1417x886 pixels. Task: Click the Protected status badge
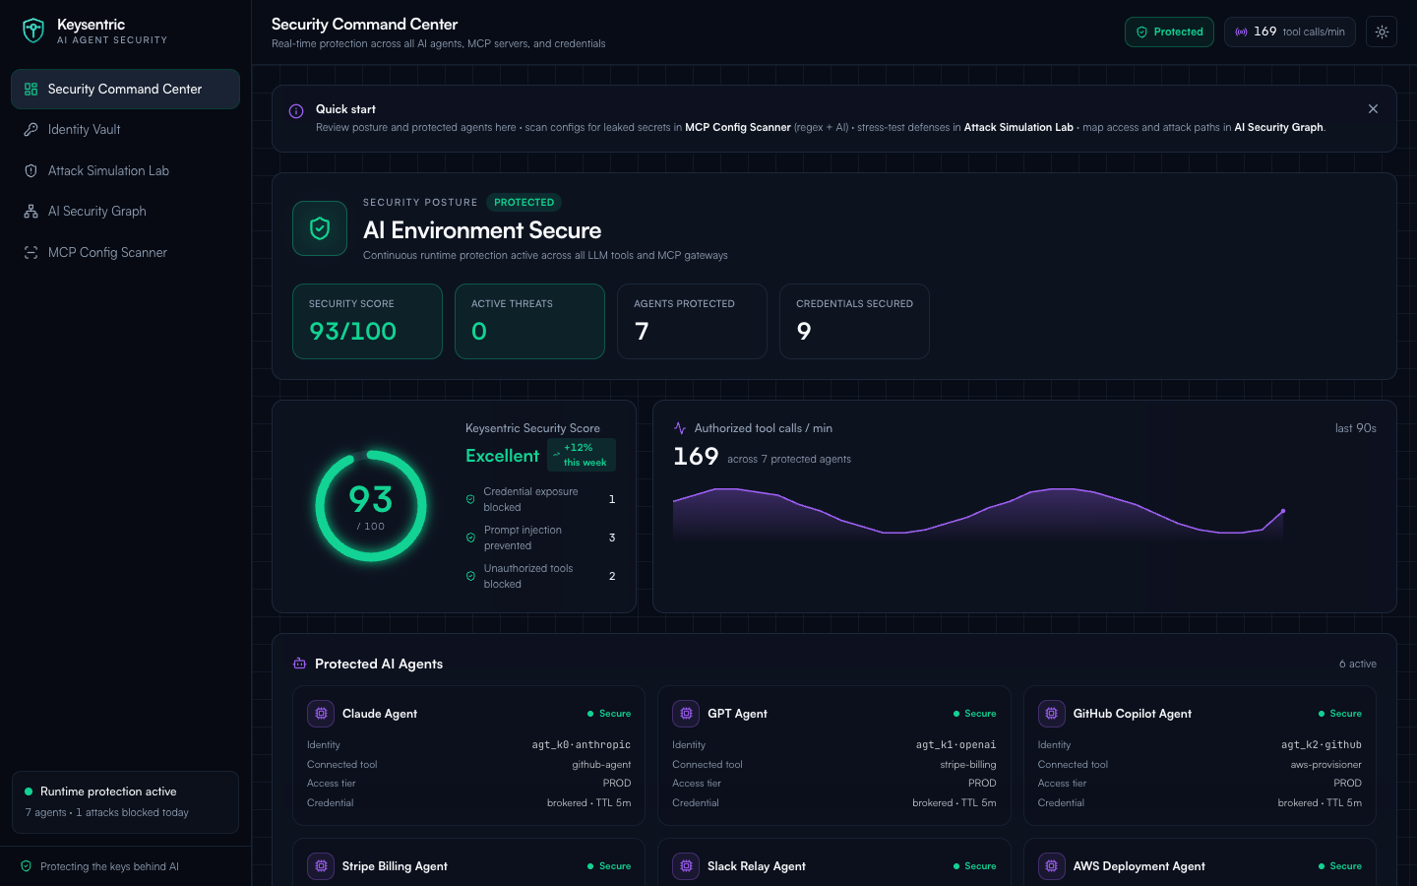pos(1169,32)
